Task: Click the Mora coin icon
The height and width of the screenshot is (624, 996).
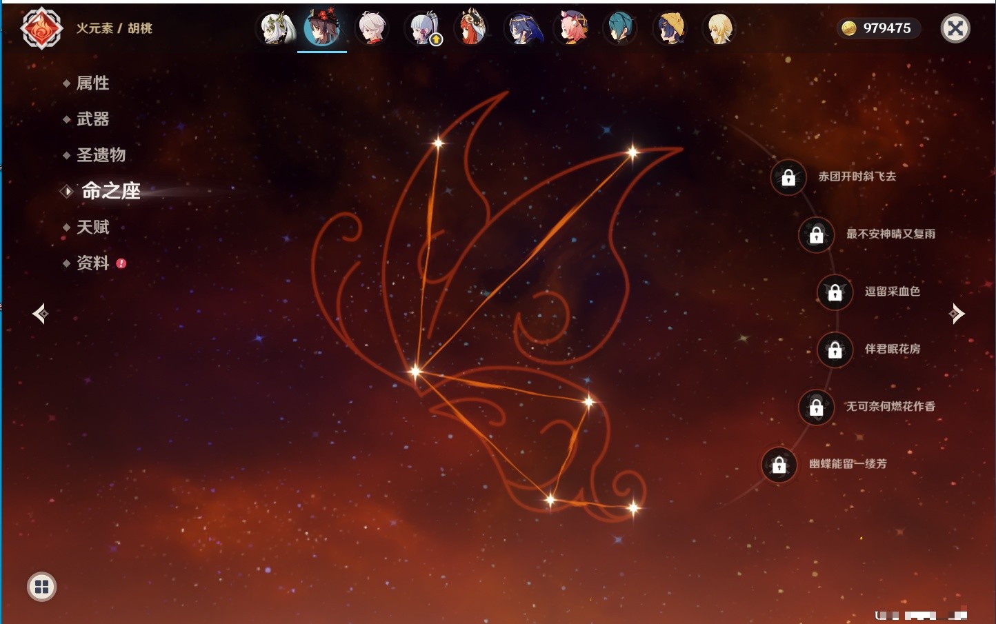Action: [x=849, y=28]
